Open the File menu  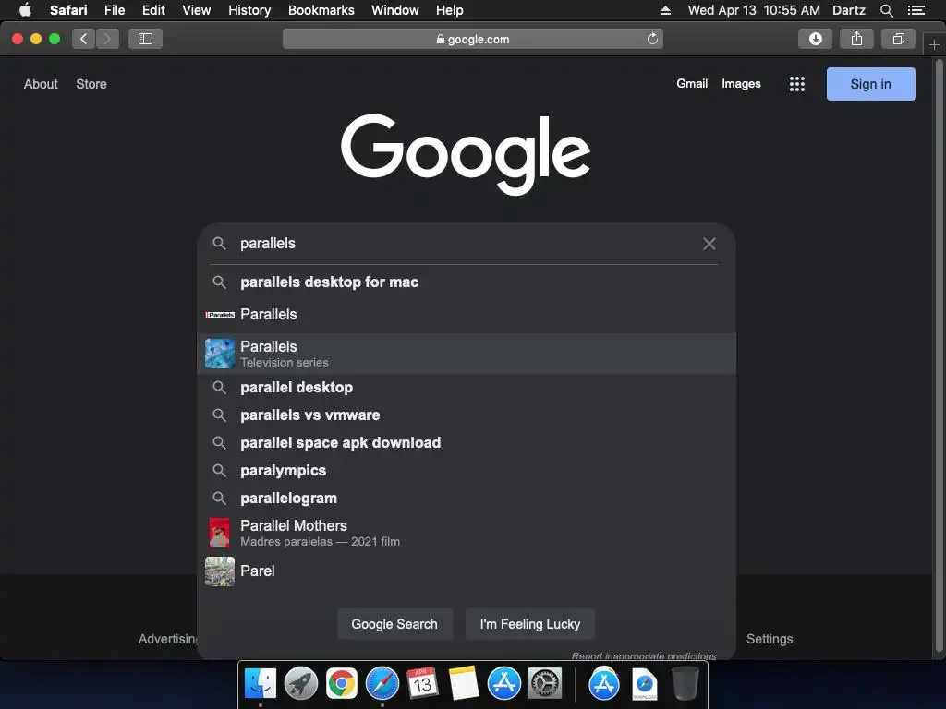114,10
